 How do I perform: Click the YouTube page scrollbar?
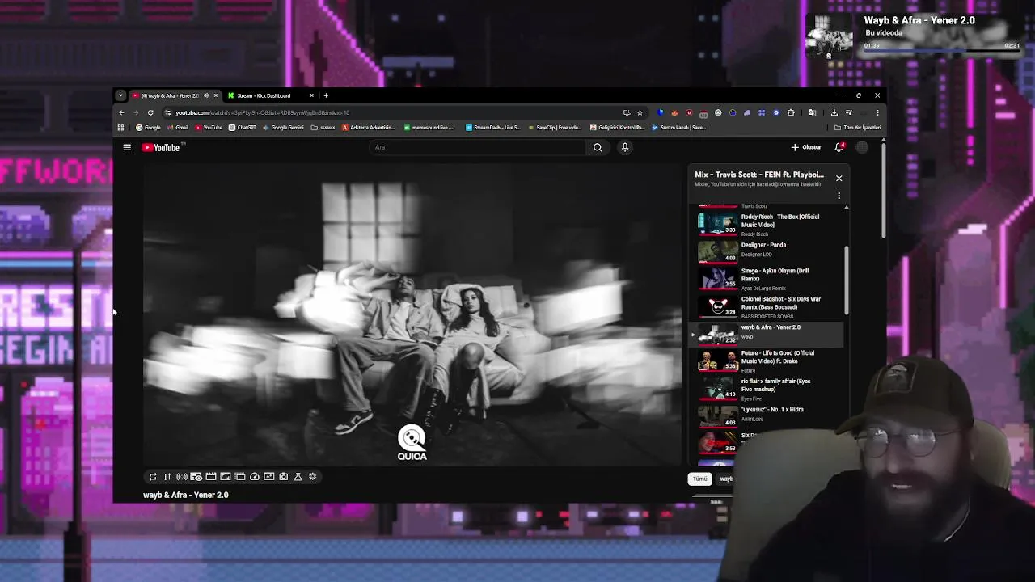click(x=883, y=192)
